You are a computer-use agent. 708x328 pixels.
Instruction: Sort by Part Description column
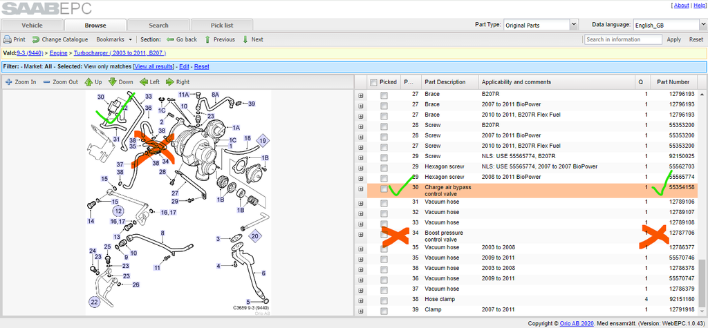pos(449,82)
